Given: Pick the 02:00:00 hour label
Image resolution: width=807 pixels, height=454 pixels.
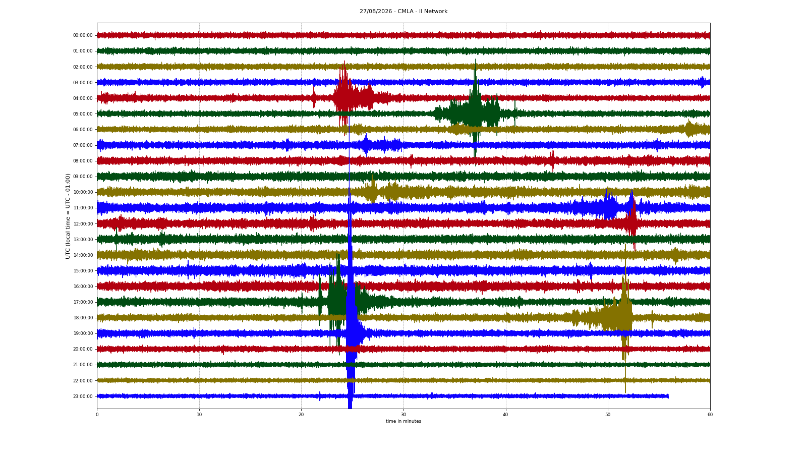Looking at the screenshot, I should [x=83, y=67].
